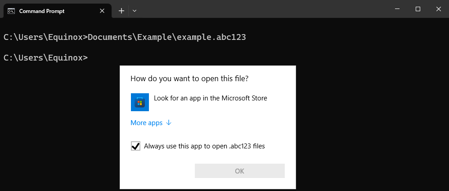
Task: Select "Look for an app in the Microsoft Store"
Action: click(x=210, y=98)
